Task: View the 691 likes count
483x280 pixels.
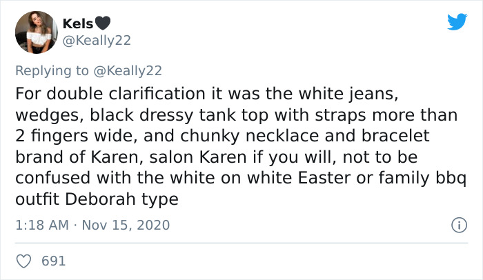Action: point(54,262)
